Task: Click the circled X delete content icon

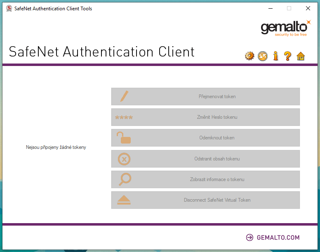Action: (124, 159)
